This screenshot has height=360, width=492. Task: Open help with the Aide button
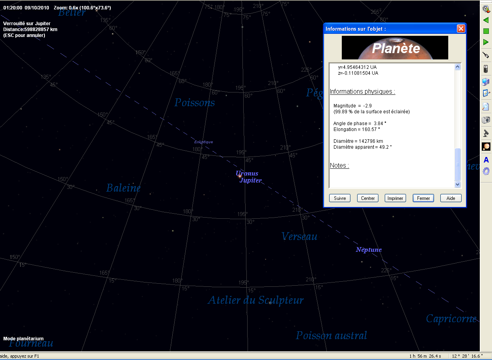(x=451, y=198)
